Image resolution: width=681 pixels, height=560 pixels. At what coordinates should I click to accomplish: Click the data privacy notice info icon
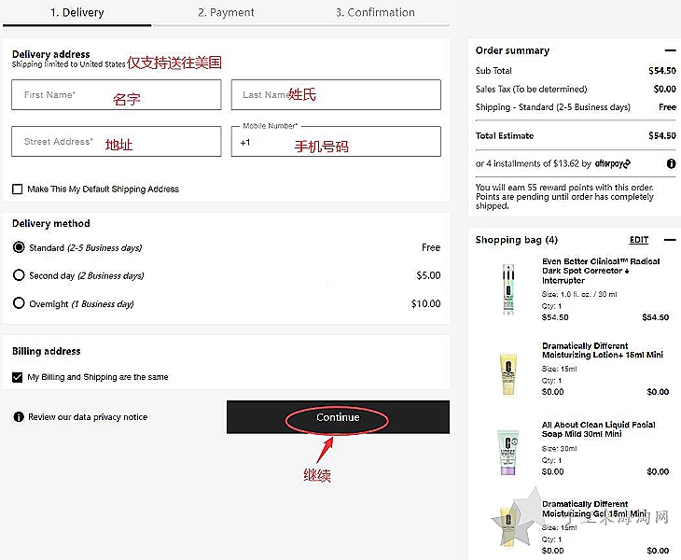click(x=19, y=417)
